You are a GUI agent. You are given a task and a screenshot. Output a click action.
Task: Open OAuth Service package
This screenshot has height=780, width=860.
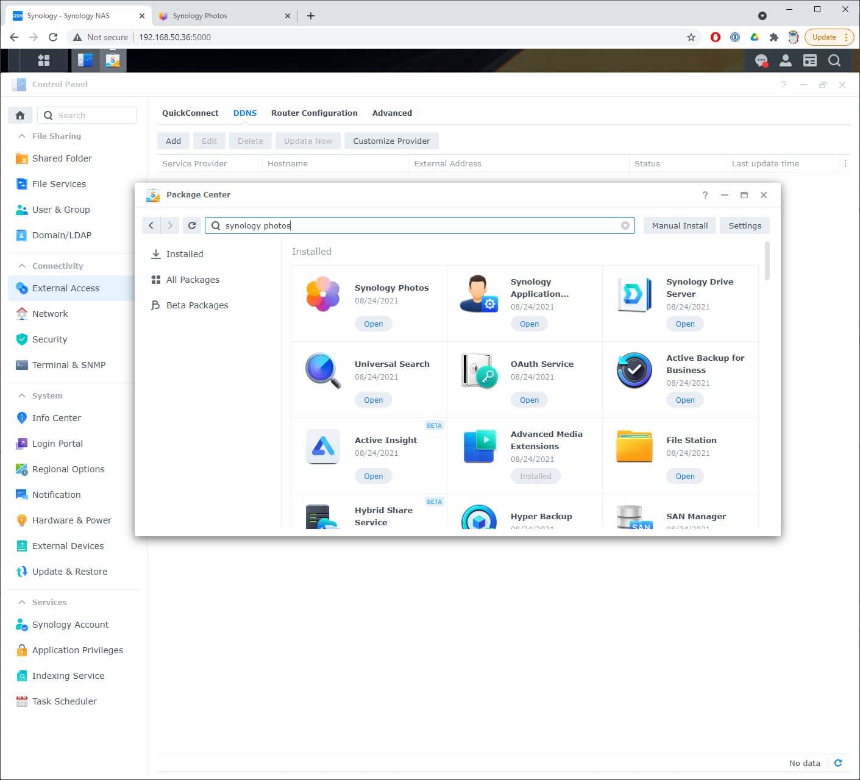529,400
